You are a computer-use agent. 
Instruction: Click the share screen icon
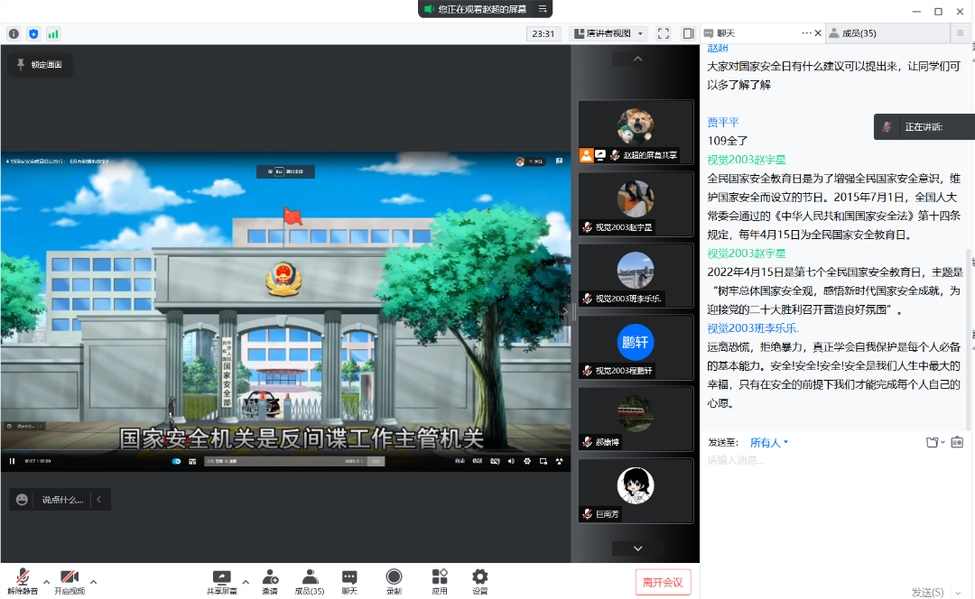click(221, 582)
